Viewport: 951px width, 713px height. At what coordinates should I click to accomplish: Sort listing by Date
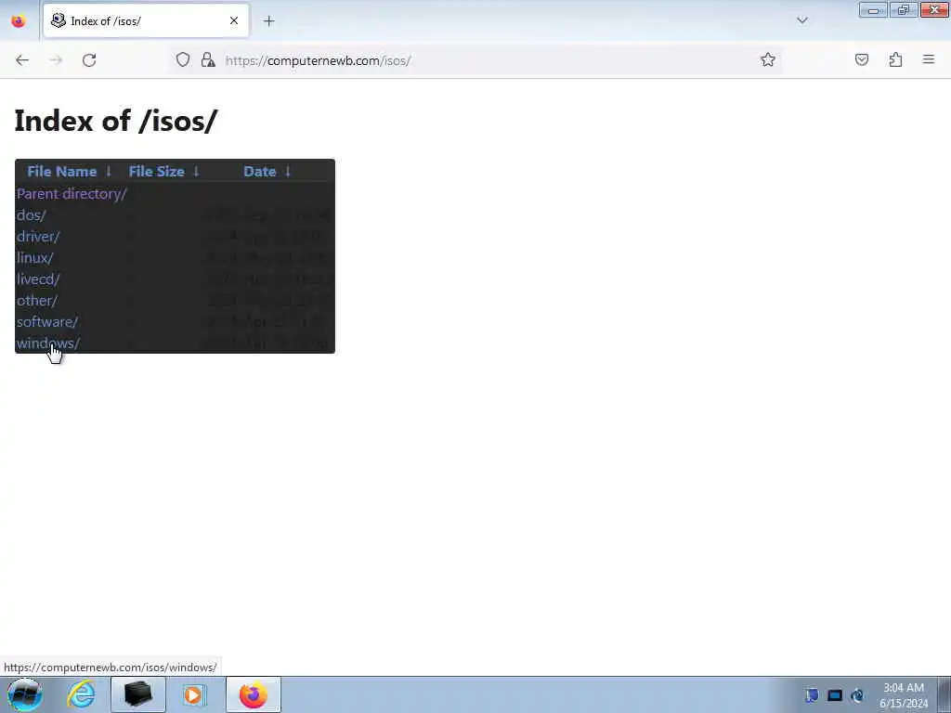coord(260,172)
